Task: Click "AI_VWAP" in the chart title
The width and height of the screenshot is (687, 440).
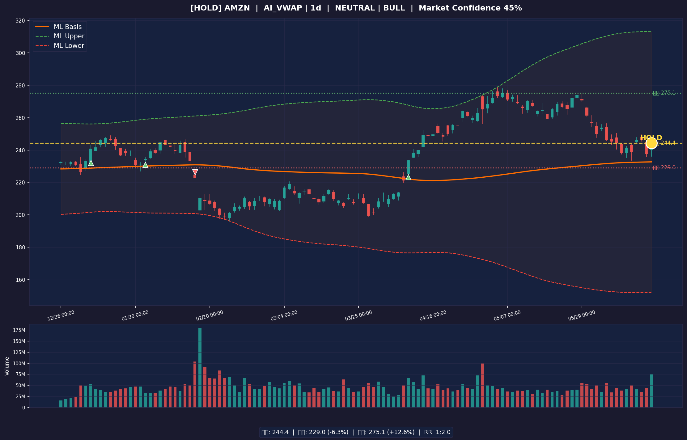Action: [x=283, y=8]
